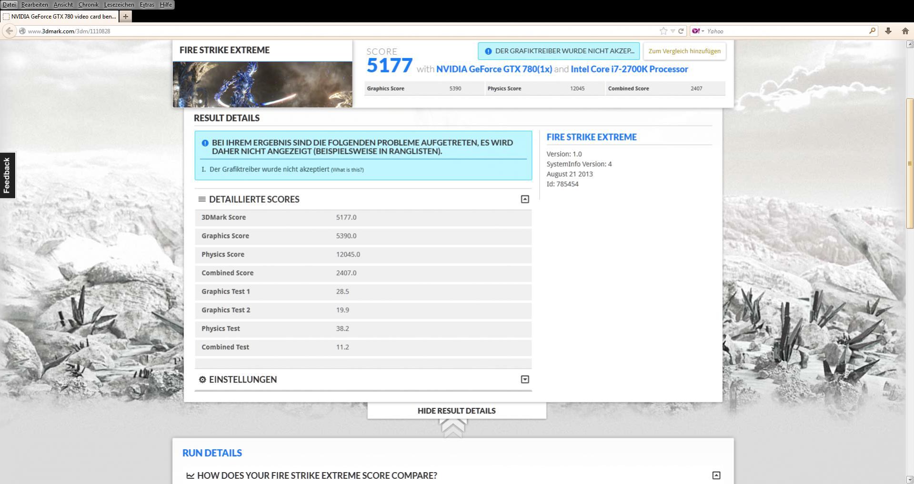The image size is (914, 484).
Task: Click the Graphics Test 2 value 19.9
Action: tap(342, 310)
